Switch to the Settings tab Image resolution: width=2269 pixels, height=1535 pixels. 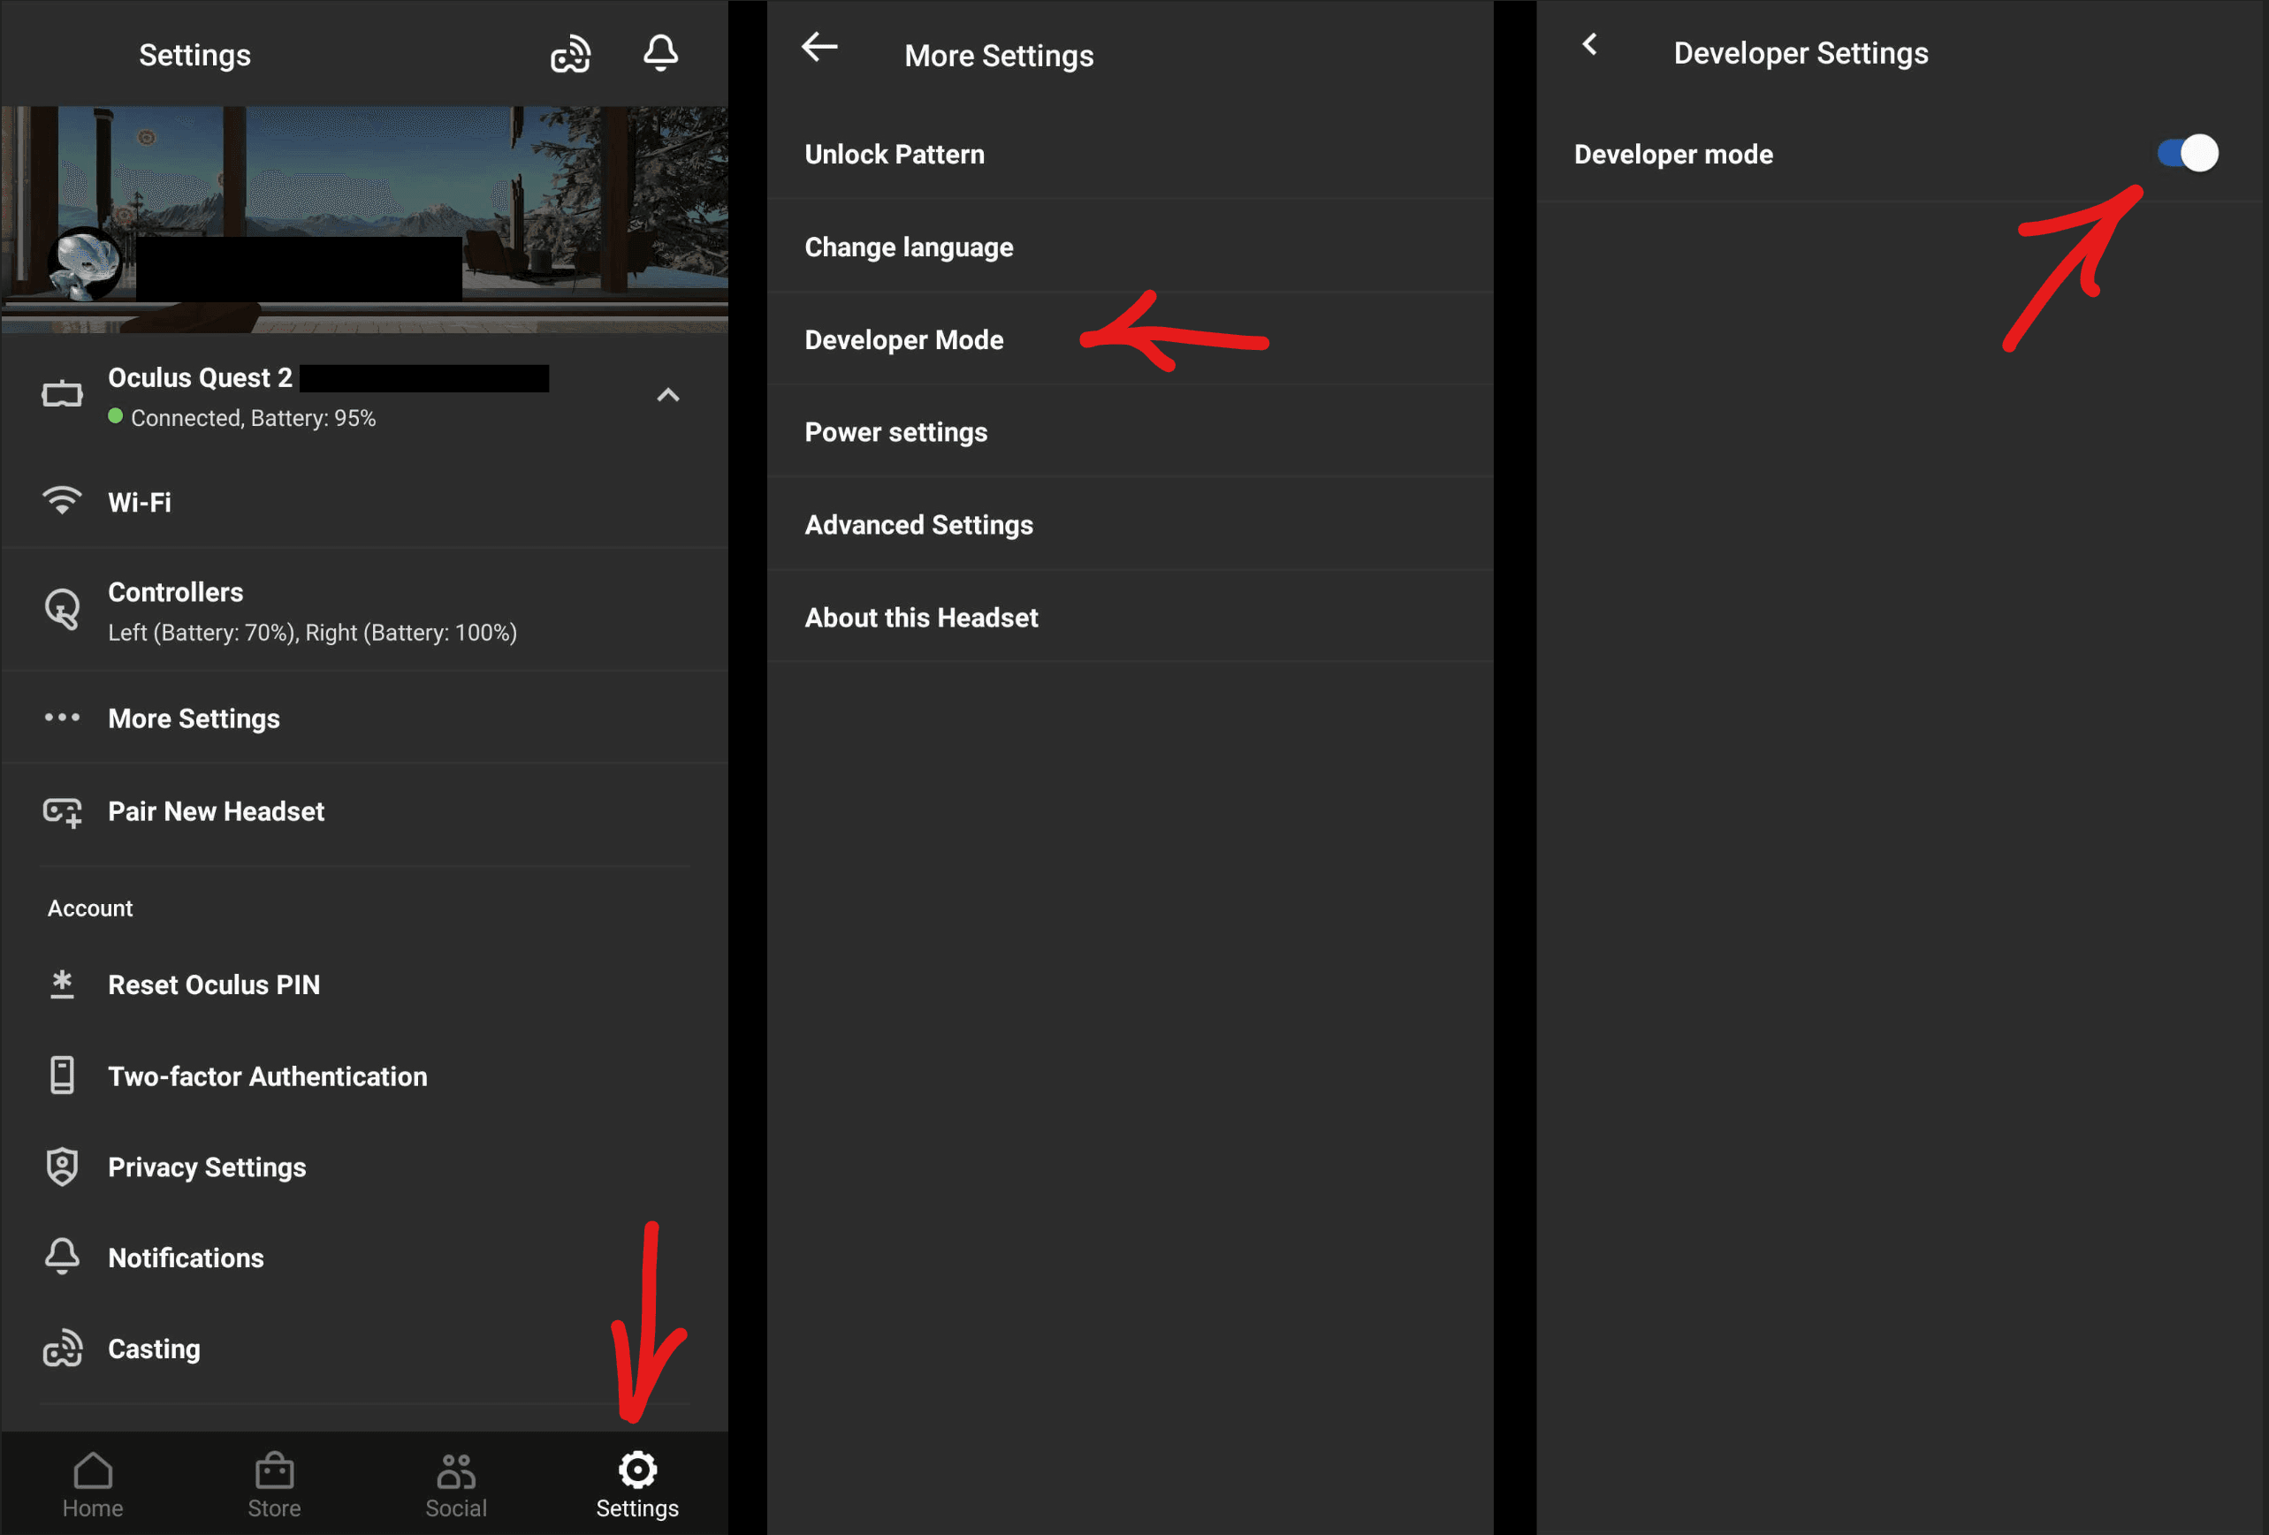[x=637, y=1483]
